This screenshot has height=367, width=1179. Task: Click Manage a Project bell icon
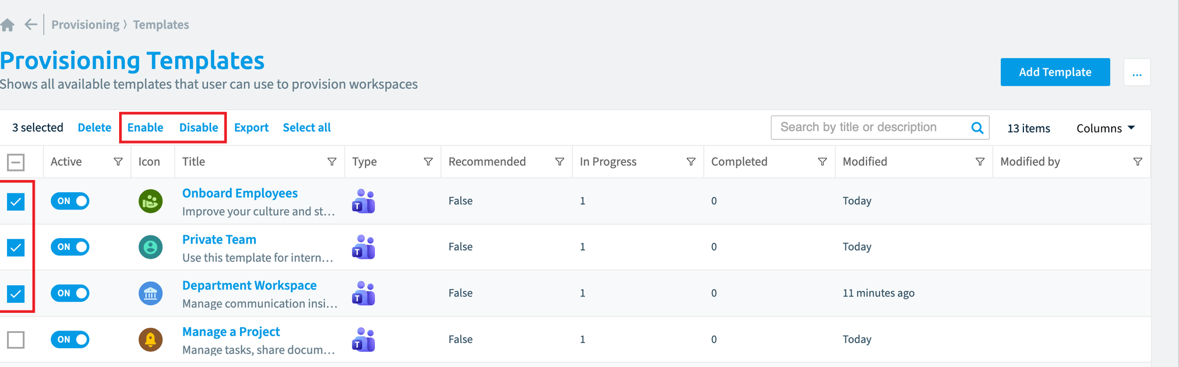[x=150, y=339]
